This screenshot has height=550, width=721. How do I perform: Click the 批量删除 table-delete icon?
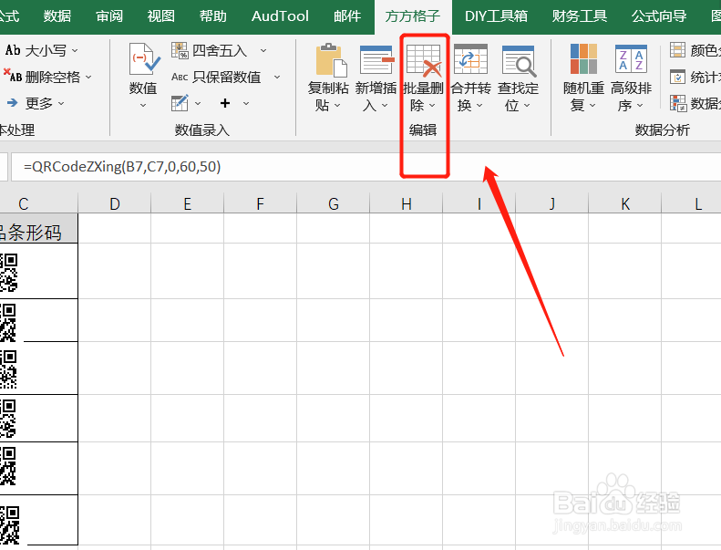424,60
